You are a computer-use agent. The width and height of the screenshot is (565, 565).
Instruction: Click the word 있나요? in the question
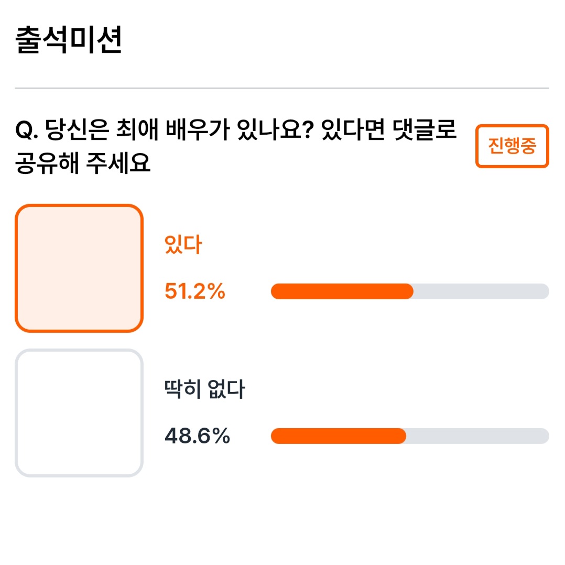click(275, 130)
